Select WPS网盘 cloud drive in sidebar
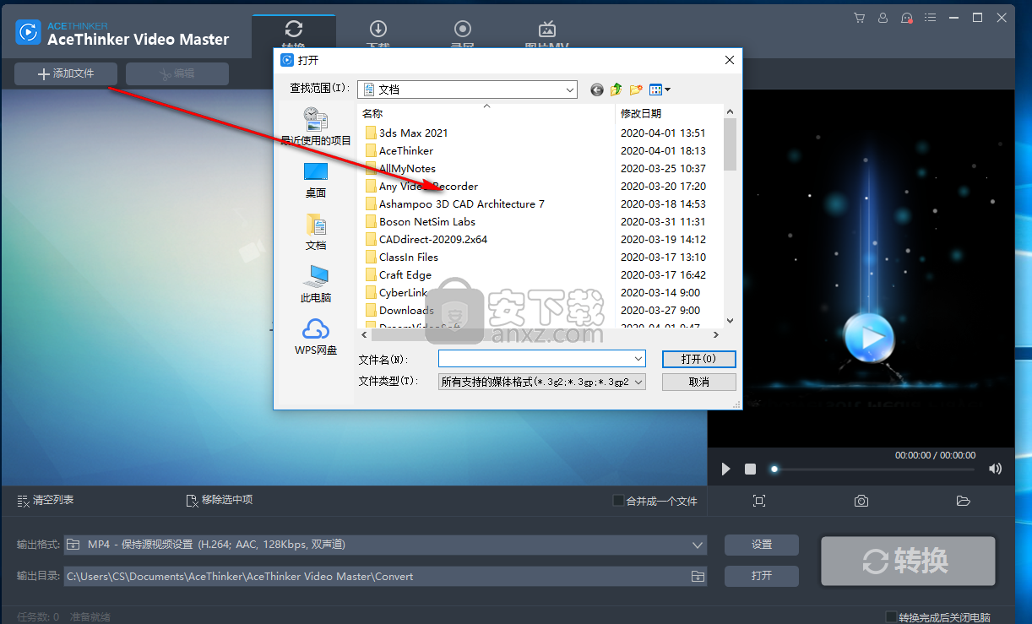This screenshot has height=624, width=1032. [x=316, y=337]
